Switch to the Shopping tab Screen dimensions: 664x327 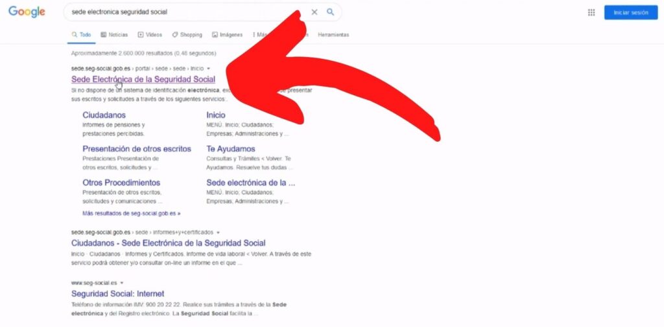(187, 35)
